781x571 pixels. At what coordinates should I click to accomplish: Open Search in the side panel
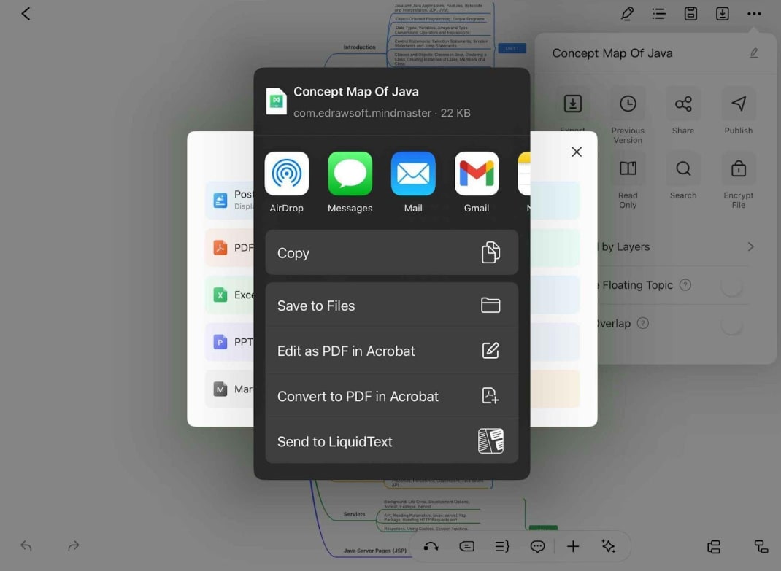click(x=683, y=176)
